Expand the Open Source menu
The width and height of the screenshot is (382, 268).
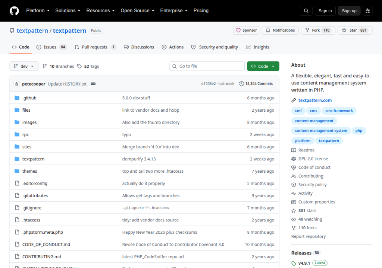137,11
